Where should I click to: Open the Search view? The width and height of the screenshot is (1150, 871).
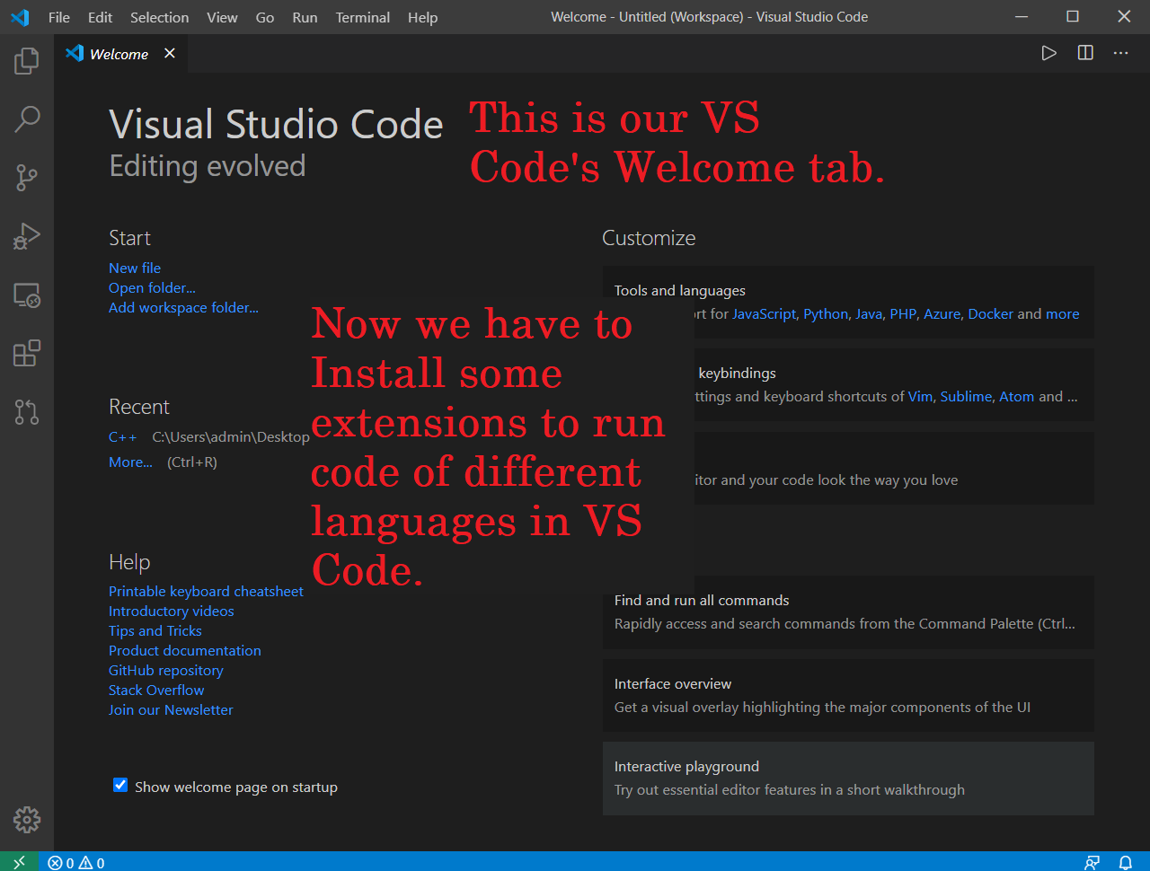click(26, 119)
